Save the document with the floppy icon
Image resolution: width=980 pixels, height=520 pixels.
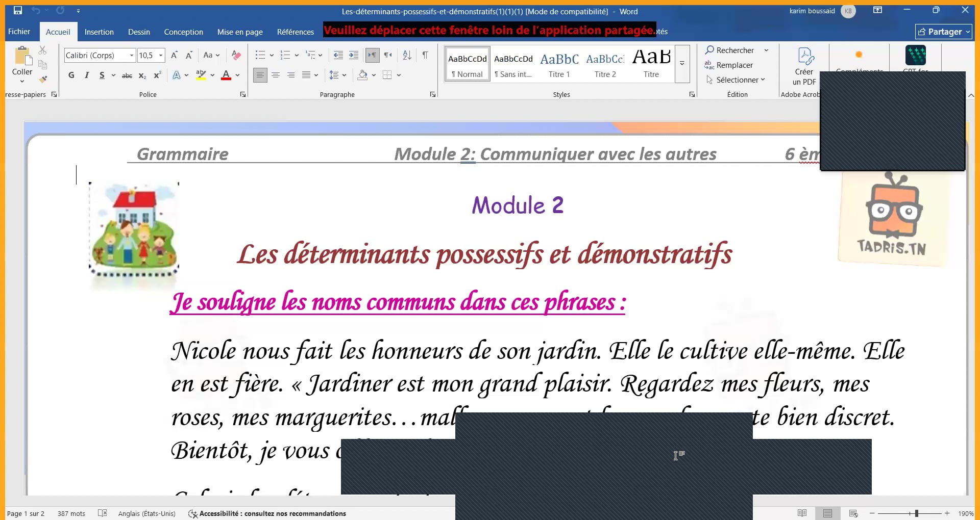18,10
